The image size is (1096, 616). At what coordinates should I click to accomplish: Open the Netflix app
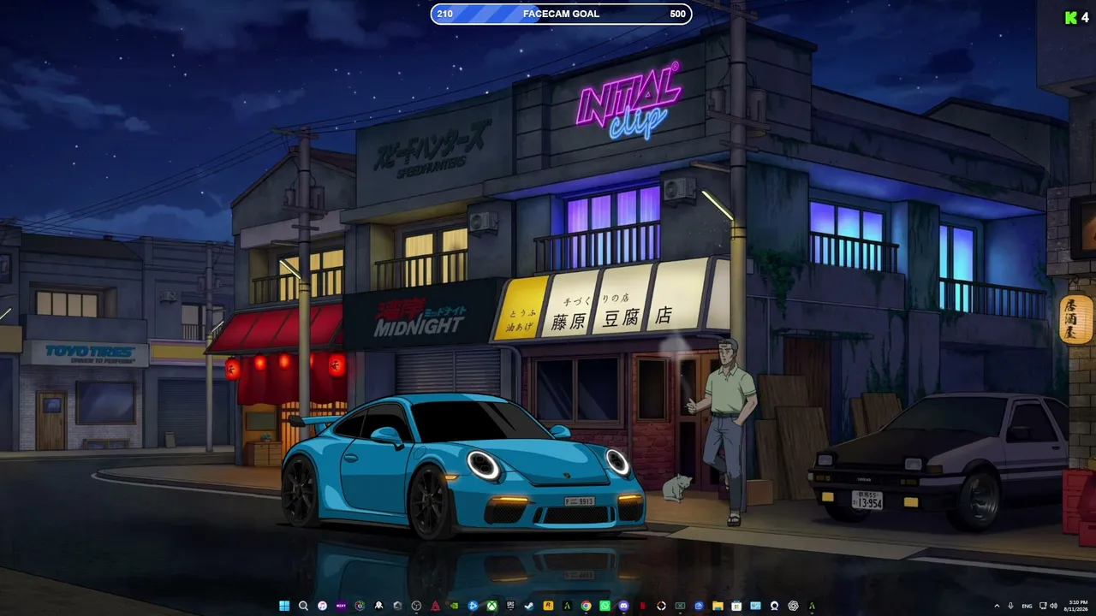click(642, 606)
